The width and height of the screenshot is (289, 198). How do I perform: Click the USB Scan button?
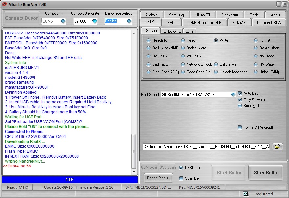pos(167,167)
